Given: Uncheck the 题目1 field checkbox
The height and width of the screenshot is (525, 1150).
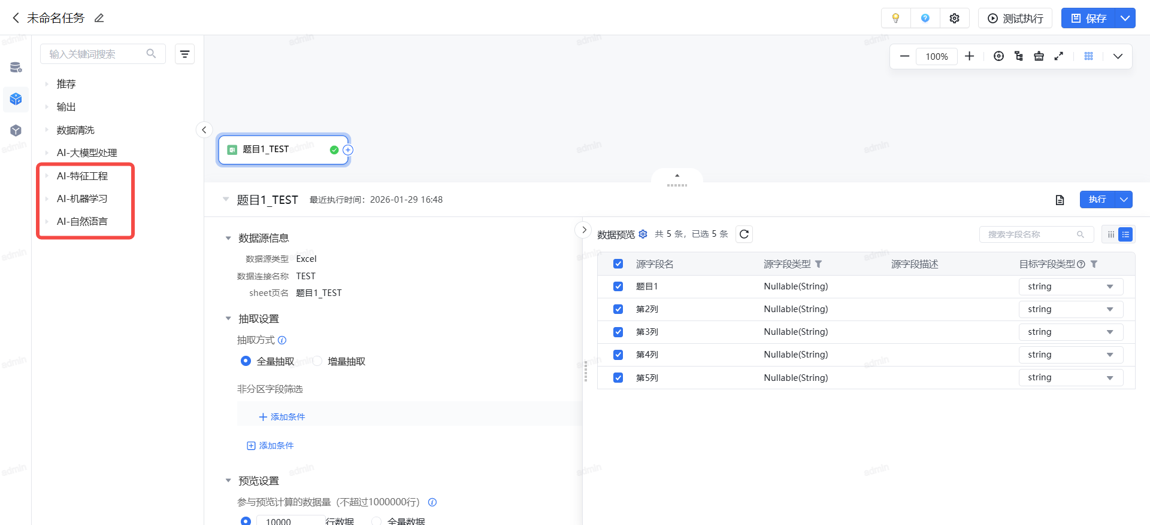Looking at the screenshot, I should [618, 286].
